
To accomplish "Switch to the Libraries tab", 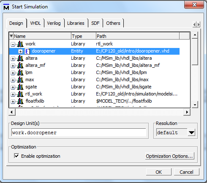I will (76, 23).
